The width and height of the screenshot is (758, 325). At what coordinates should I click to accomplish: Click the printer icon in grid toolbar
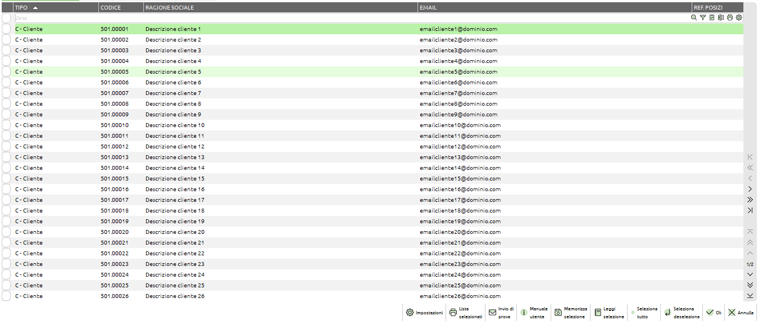pos(730,18)
